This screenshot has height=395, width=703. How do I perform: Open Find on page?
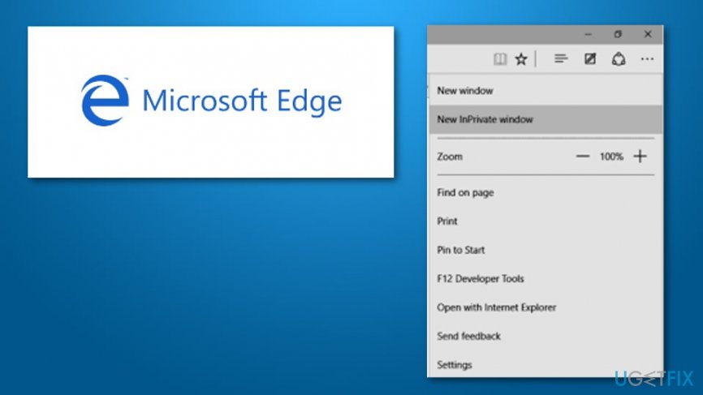click(546, 192)
